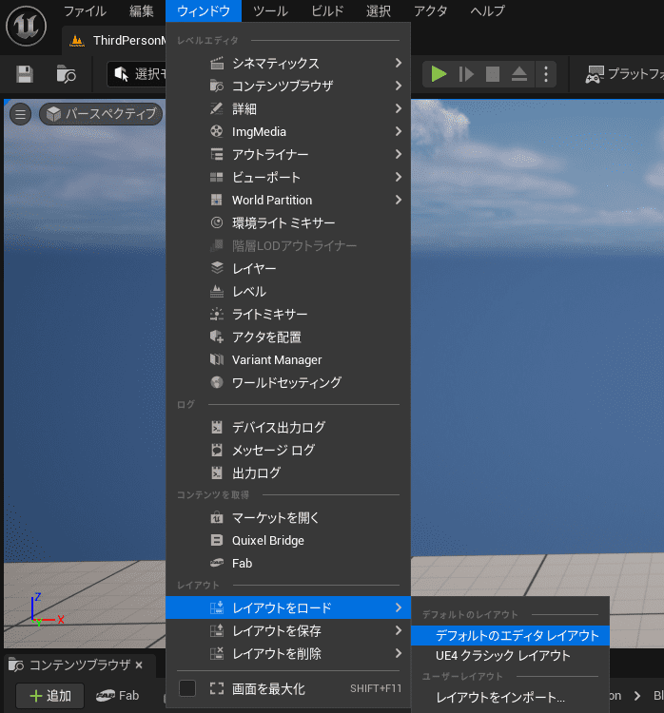Open the ツール menu
Image resolution: width=664 pixels, height=713 pixels.
click(270, 10)
